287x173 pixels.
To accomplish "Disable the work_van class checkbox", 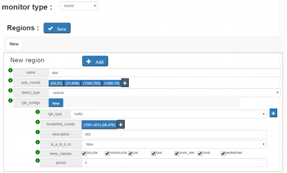I will click(177, 153).
